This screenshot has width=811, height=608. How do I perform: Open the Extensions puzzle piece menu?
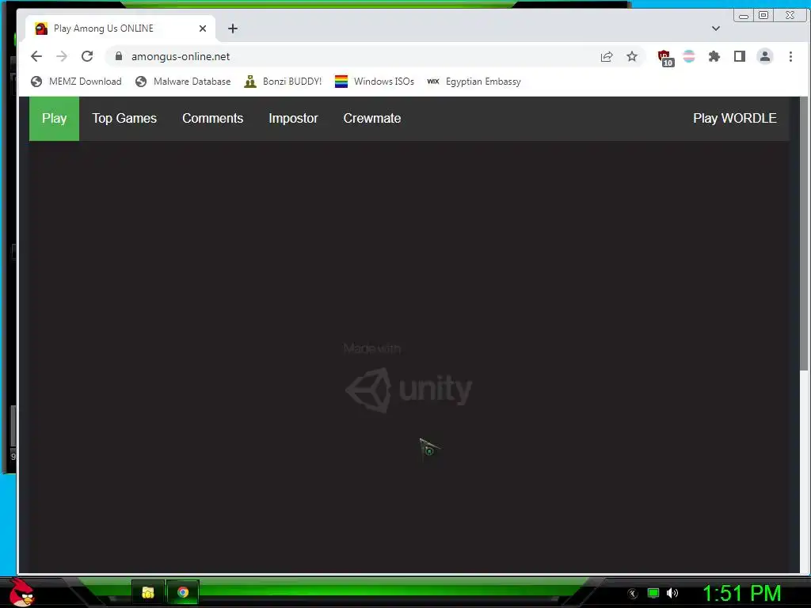coord(714,56)
